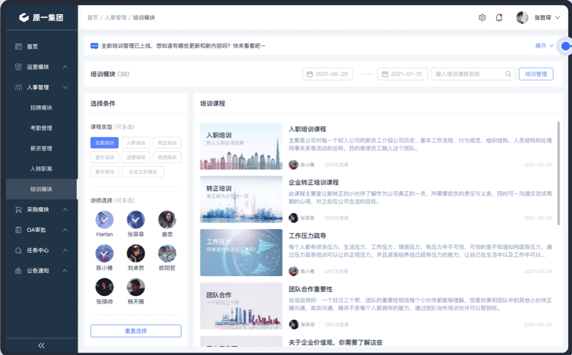Go to 首页 in the sidebar
Viewport: 572px width, 355px height.
33,46
